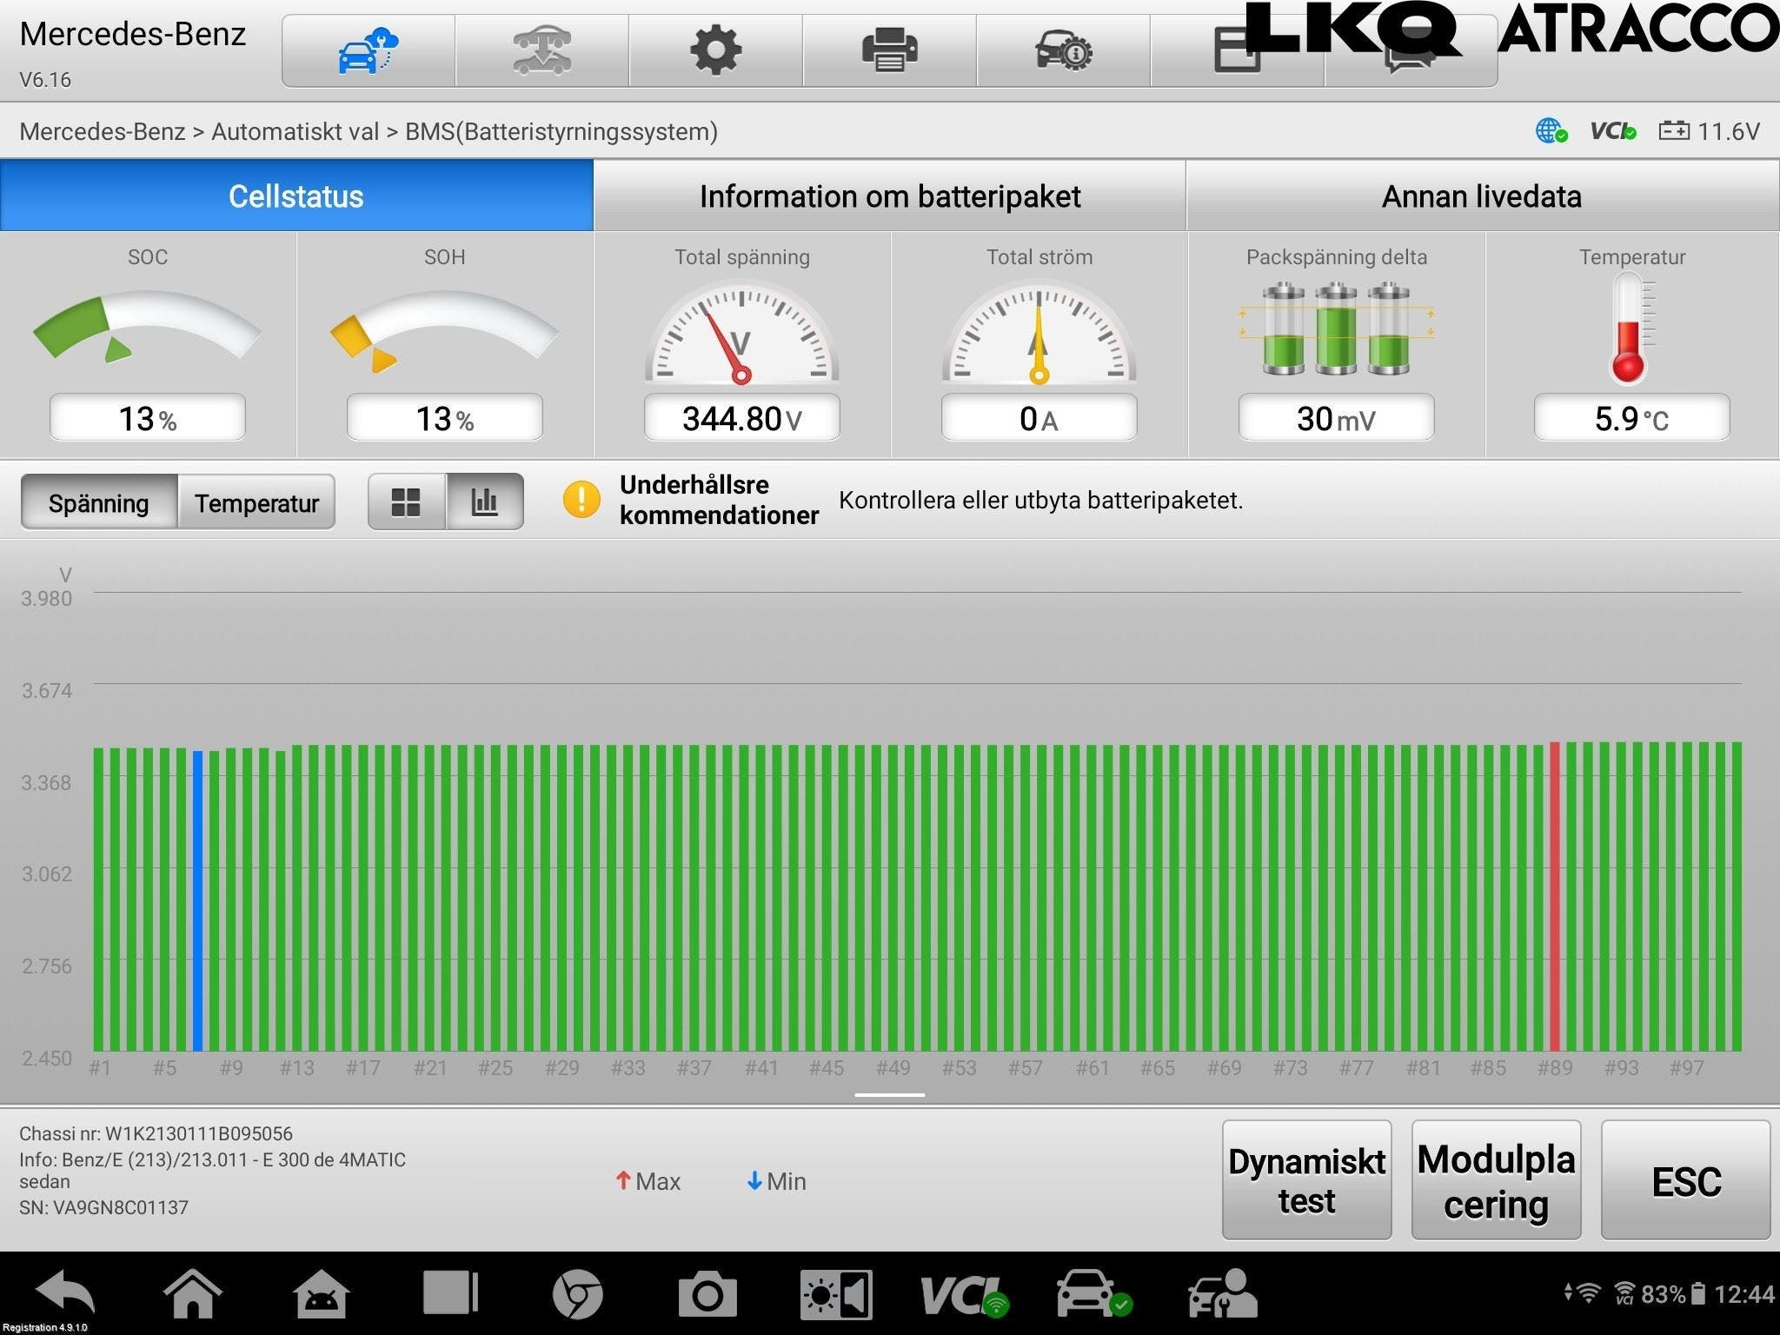
Task: Click the red maximum cell voltage bar
Action: (x=1555, y=895)
